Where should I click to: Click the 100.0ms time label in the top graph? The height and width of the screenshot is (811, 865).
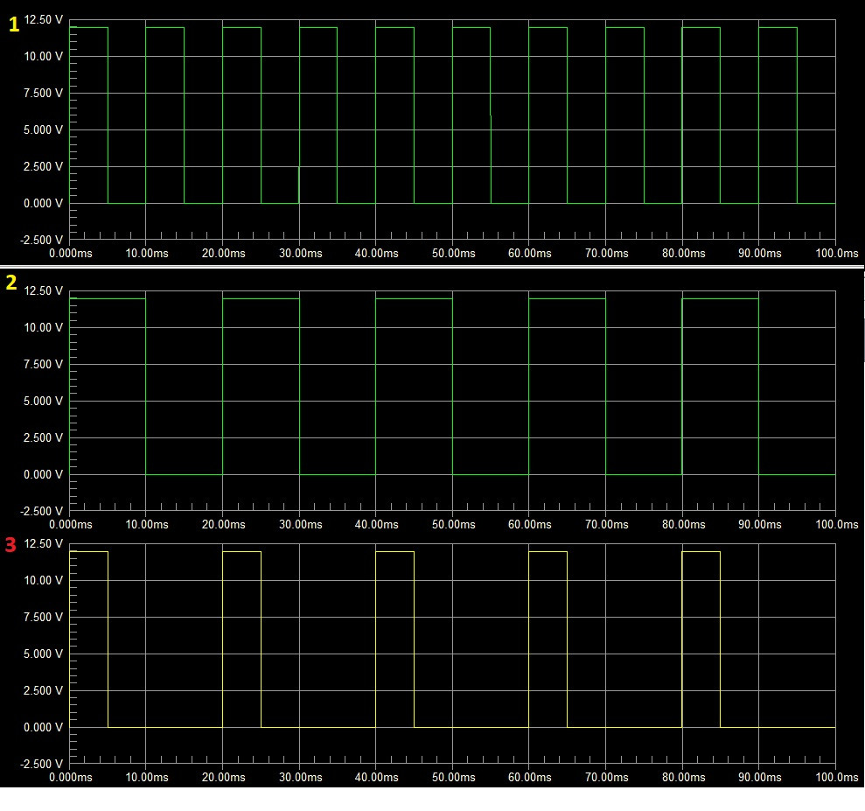(x=837, y=253)
